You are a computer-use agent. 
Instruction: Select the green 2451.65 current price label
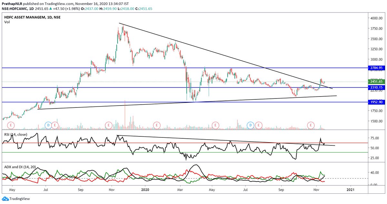point(376,82)
